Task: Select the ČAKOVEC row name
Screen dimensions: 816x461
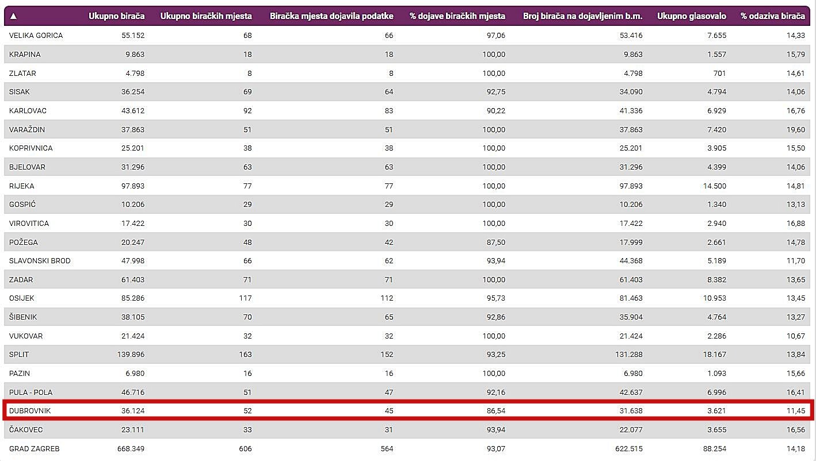Action: click(26, 430)
